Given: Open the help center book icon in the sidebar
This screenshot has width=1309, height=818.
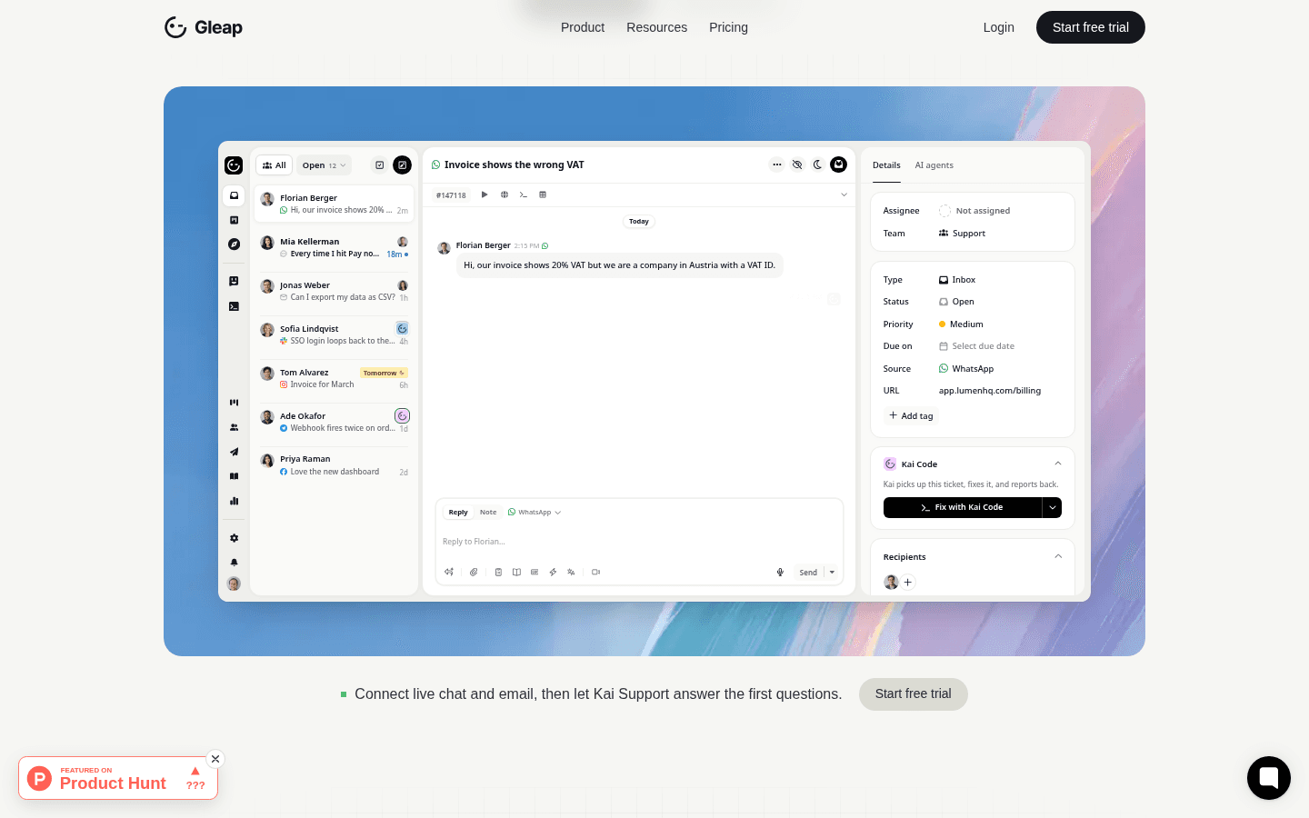Looking at the screenshot, I should (x=234, y=476).
